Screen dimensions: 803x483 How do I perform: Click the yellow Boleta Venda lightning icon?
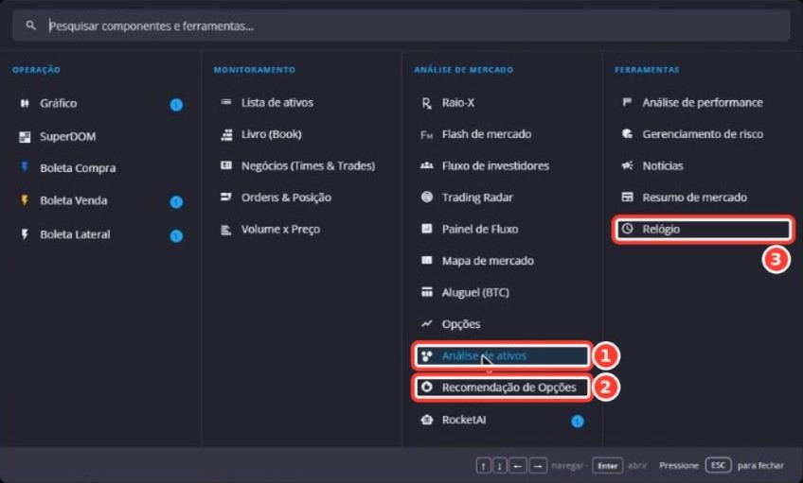[24, 199]
